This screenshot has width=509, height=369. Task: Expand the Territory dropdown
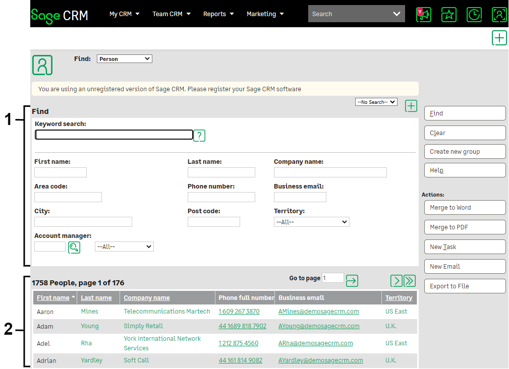pyautogui.click(x=311, y=222)
